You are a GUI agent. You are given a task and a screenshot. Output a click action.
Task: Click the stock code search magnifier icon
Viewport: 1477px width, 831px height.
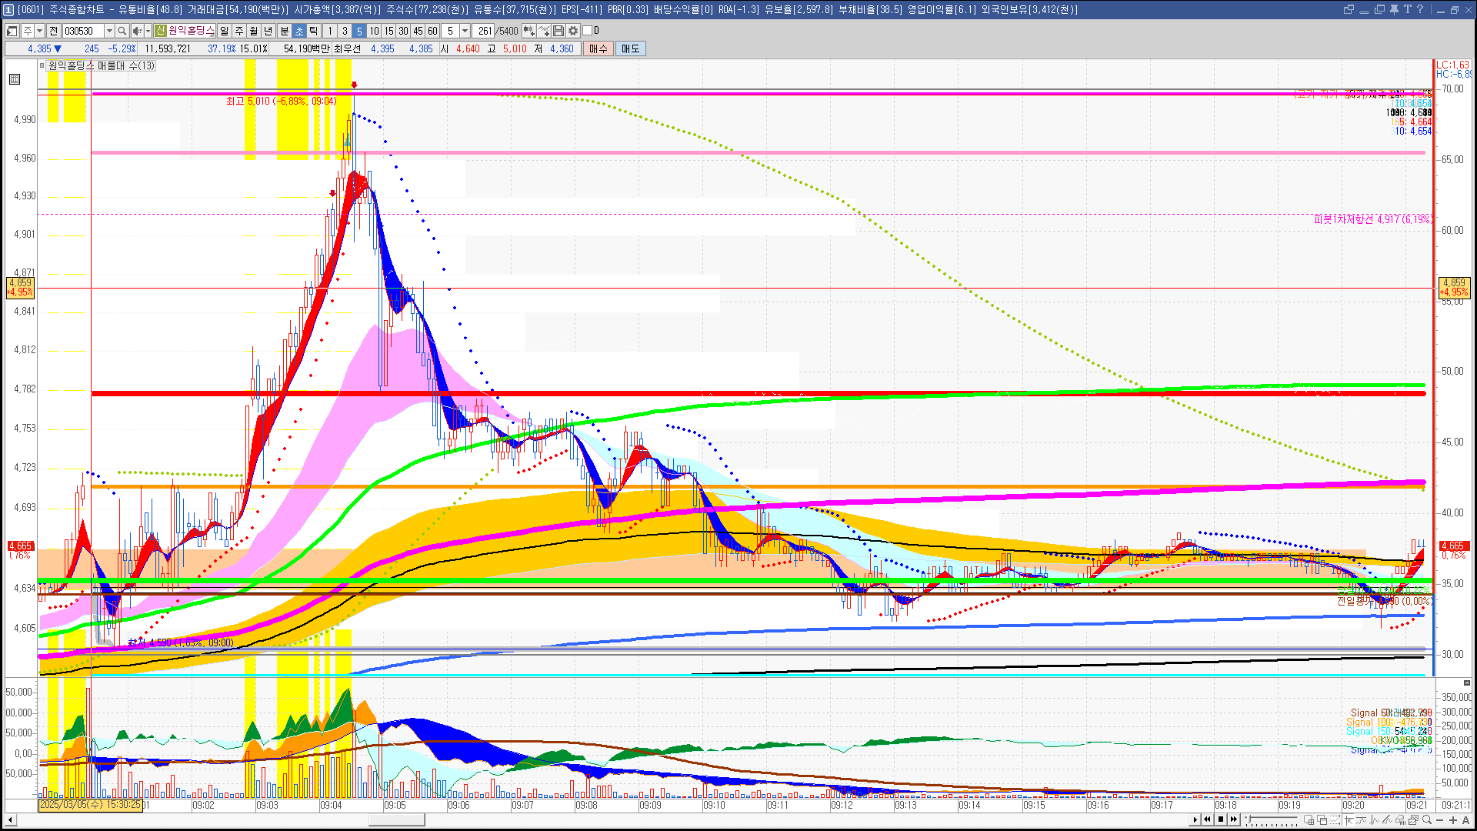tap(122, 31)
